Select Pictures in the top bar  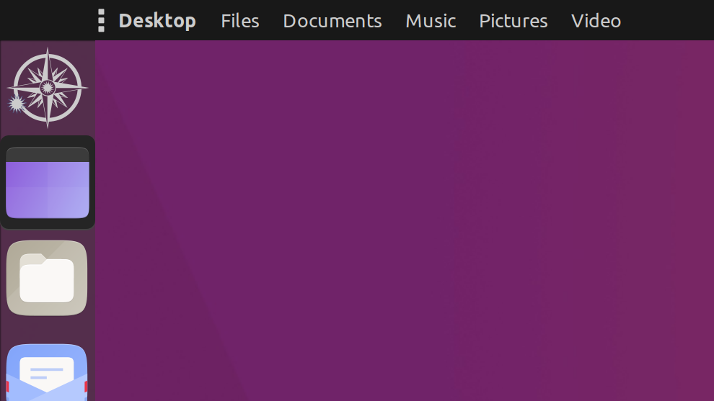click(x=514, y=21)
